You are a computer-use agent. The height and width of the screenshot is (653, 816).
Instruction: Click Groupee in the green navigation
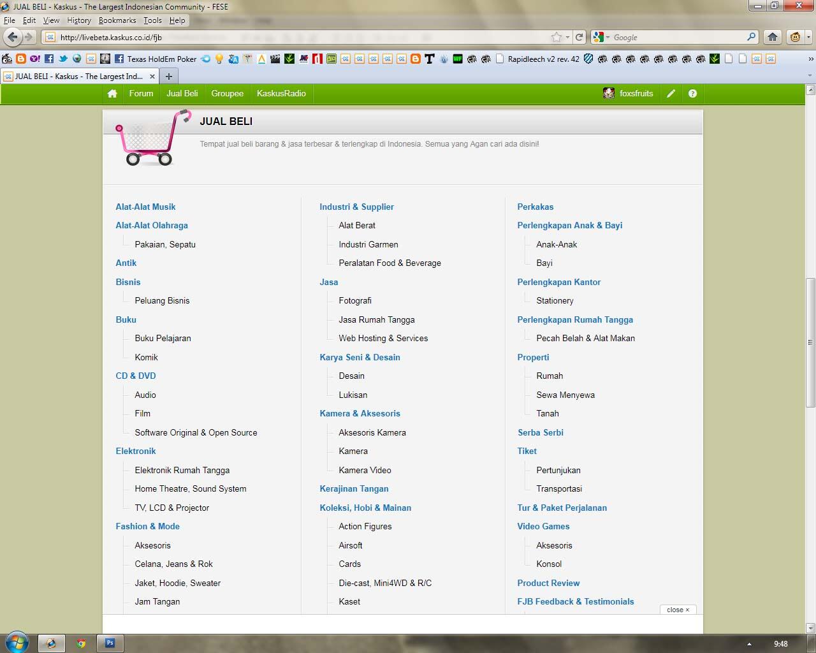point(227,93)
